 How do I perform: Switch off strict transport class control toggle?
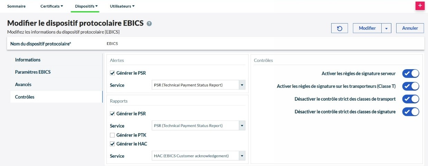coord(410,99)
